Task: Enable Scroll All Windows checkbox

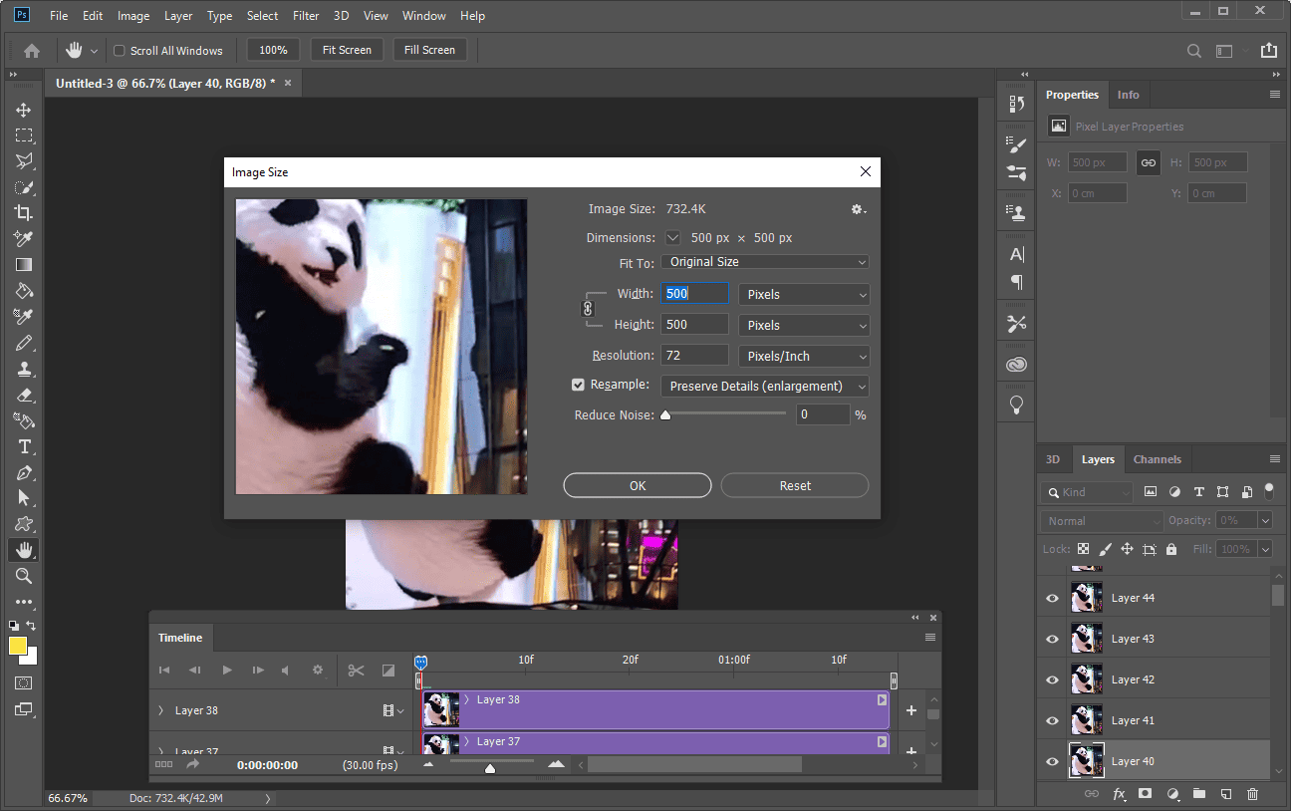Action: click(120, 51)
